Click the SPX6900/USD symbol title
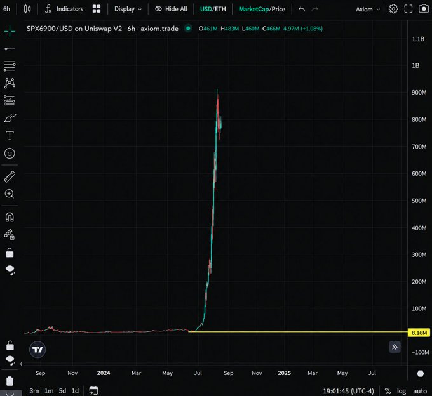The width and height of the screenshot is (432, 396). (x=102, y=29)
